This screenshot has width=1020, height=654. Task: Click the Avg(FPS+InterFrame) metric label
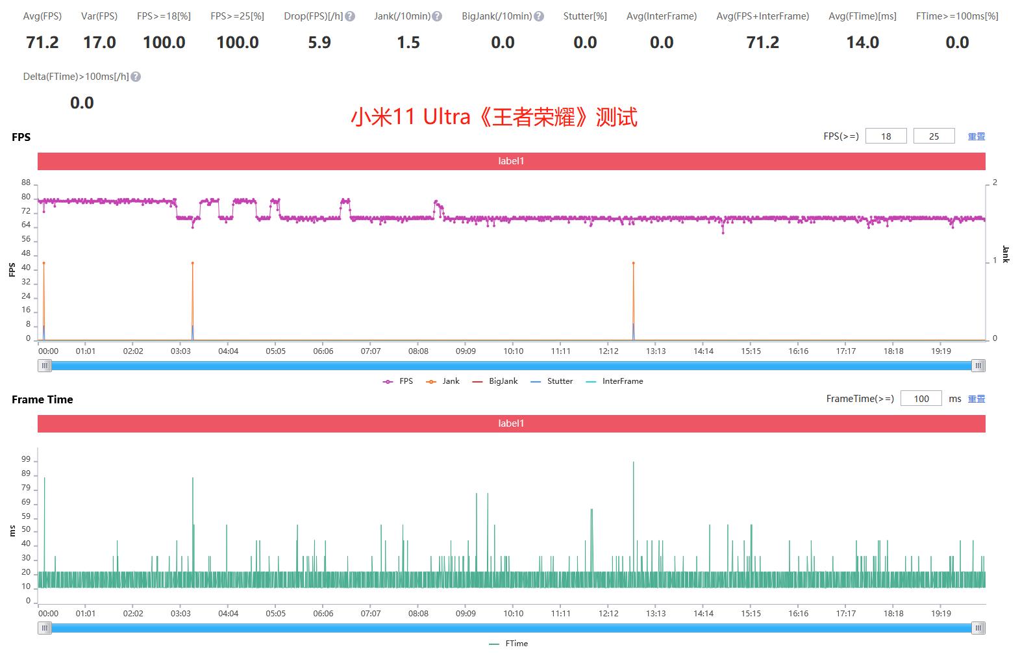762,16
